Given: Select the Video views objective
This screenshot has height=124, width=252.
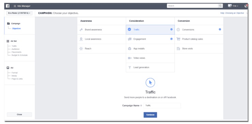Looking at the screenshot, I should [x=150, y=58].
